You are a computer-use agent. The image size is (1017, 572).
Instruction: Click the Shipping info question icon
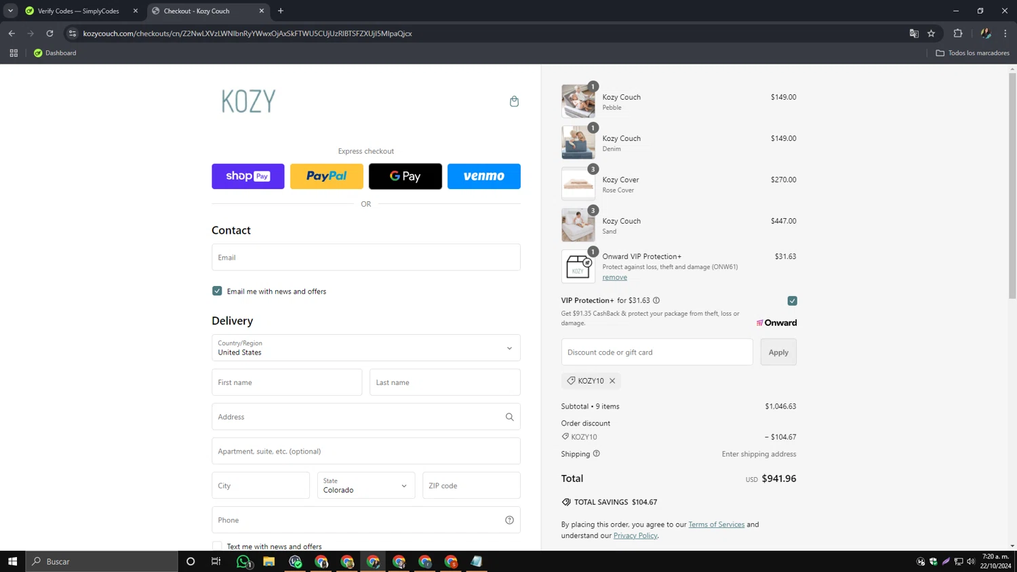pyautogui.click(x=597, y=453)
